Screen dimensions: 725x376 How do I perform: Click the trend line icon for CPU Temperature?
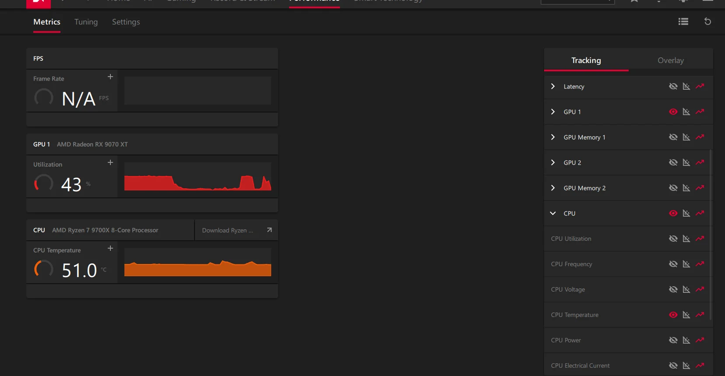[700, 315]
